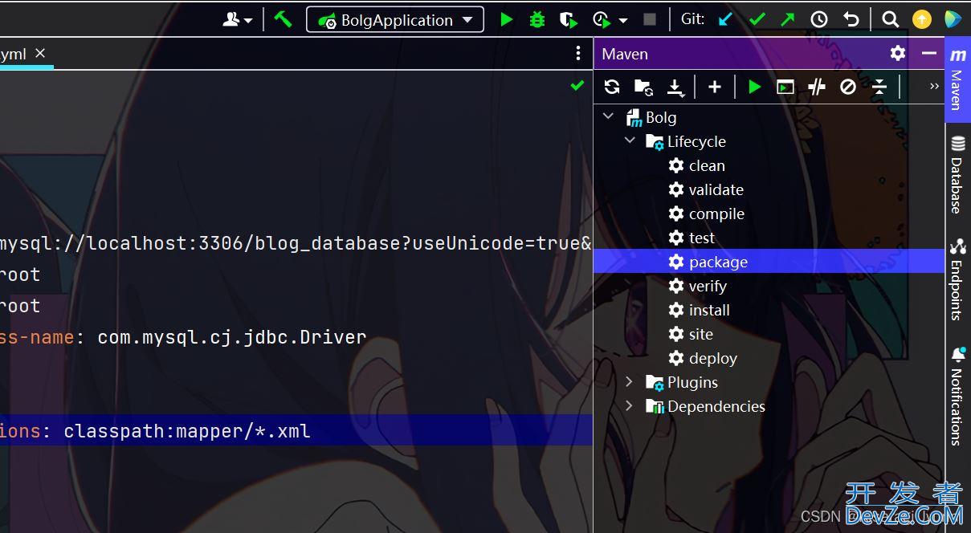The image size is (971, 533).
Task: Rollback changes with the undo arrow icon
Action: (x=851, y=19)
